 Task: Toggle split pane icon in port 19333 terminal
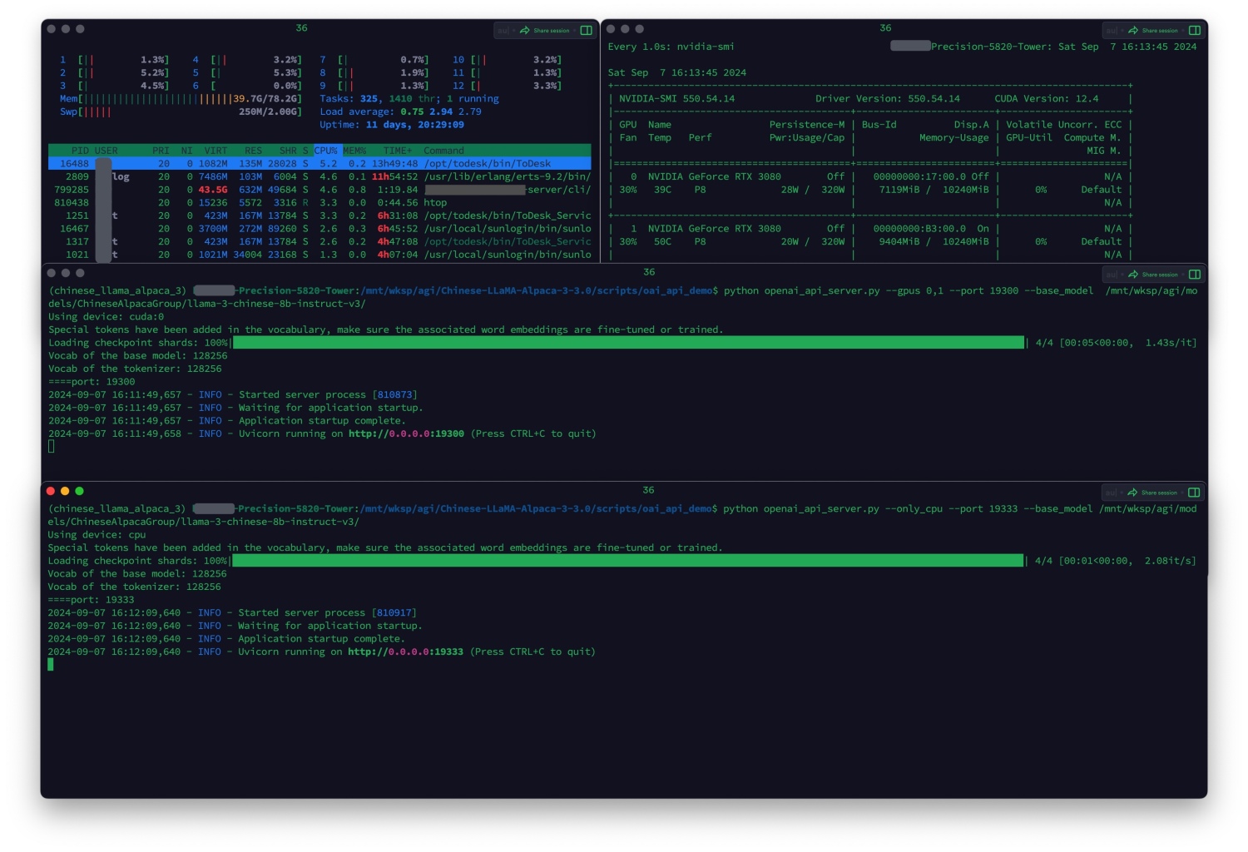tap(1194, 493)
